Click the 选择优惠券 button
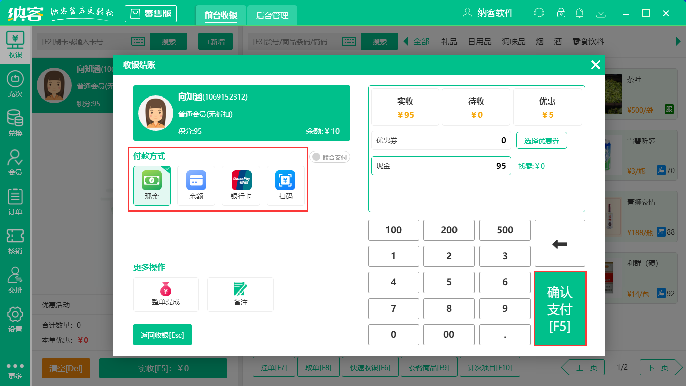This screenshot has width=686, height=386. pyautogui.click(x=541, y=141)
